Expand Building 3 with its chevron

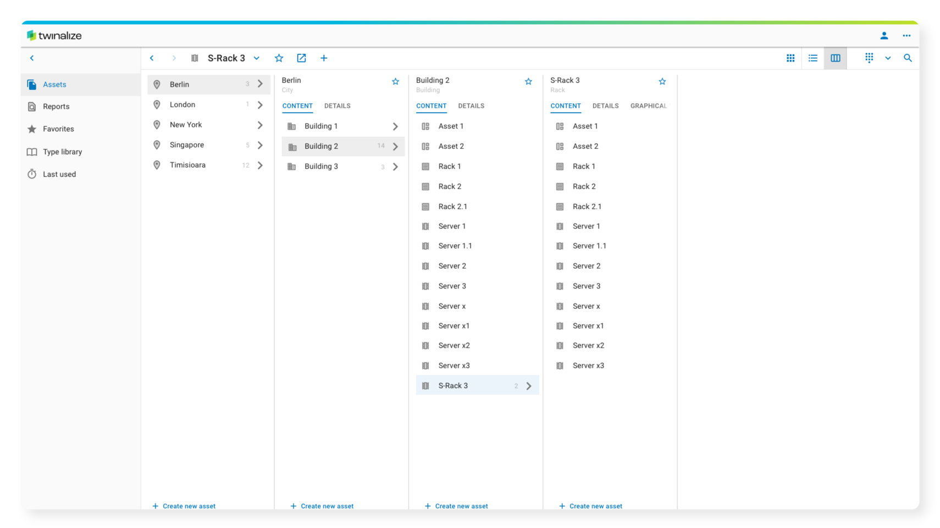pyautogui.click(x=395, y=167)
